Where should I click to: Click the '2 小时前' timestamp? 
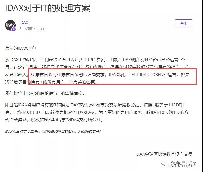coord(26,29)
